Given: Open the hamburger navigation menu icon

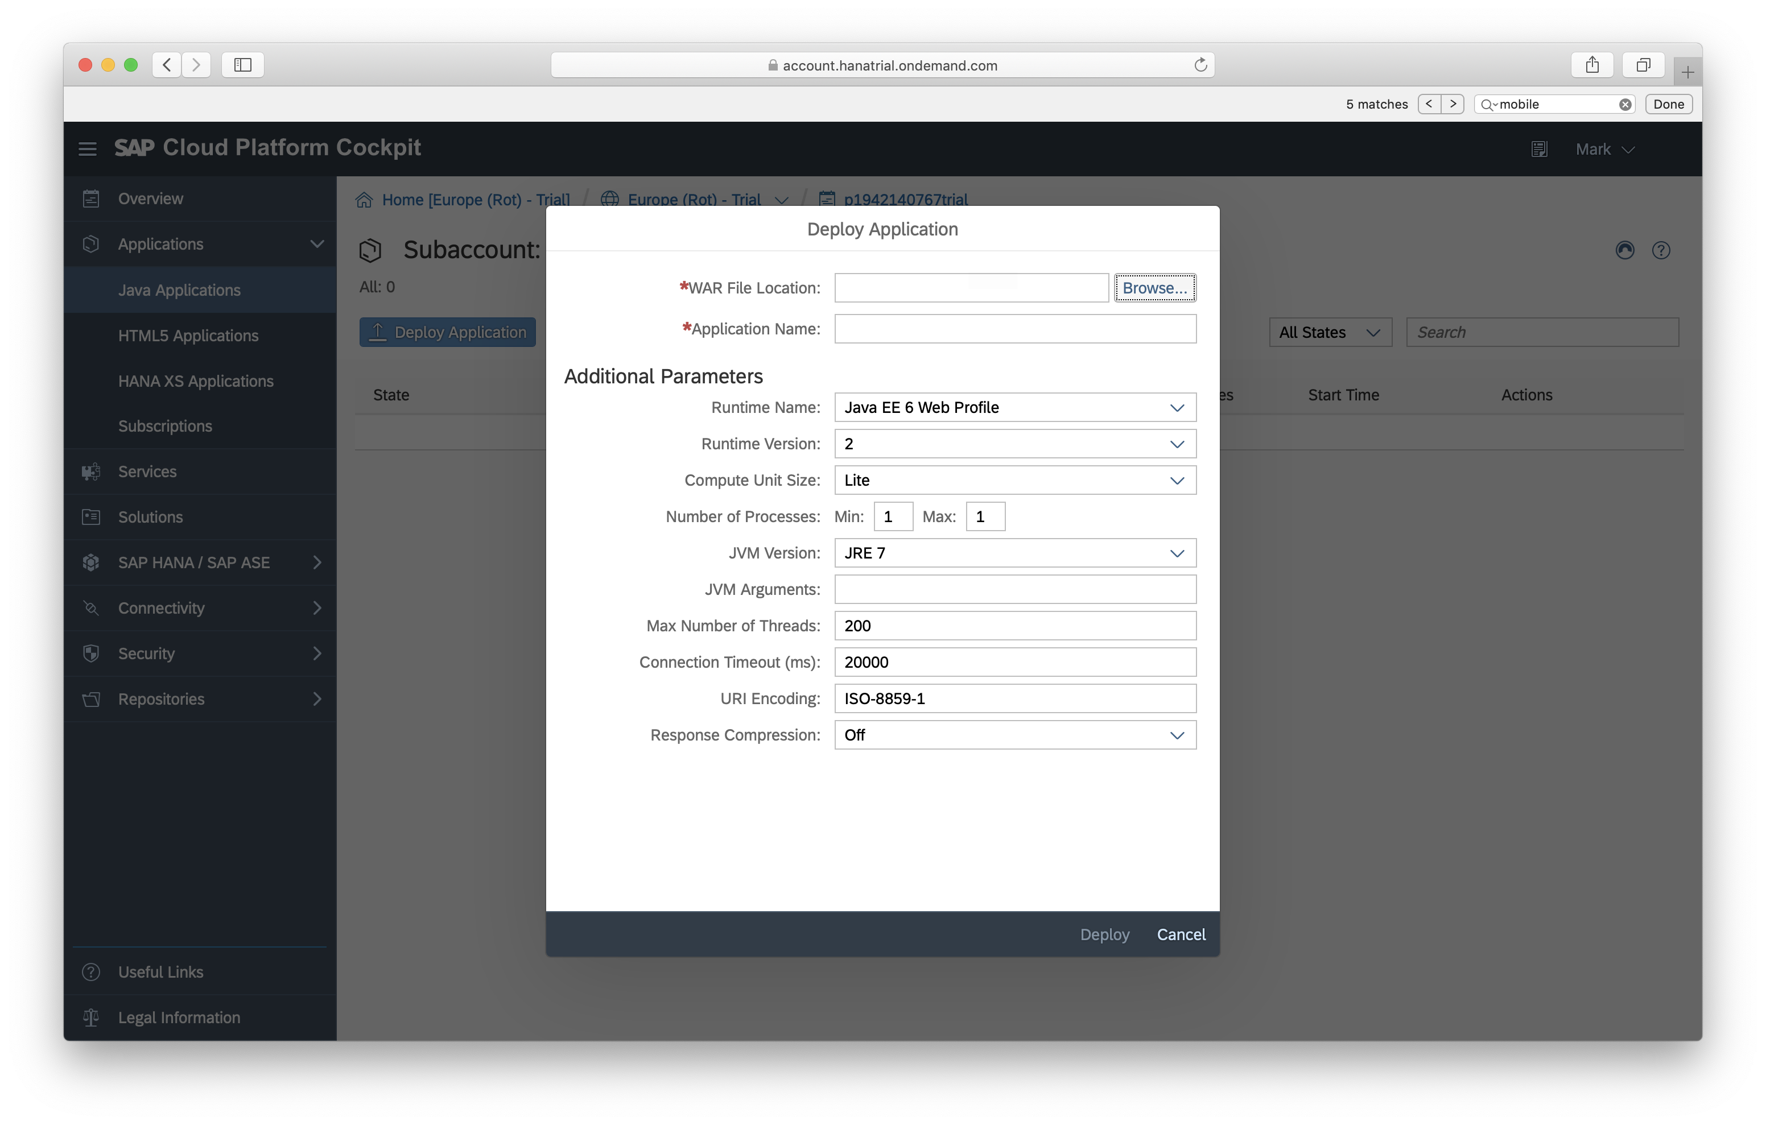Looking at the screenshot, I should pyautogui.click(x=87, y=149).
